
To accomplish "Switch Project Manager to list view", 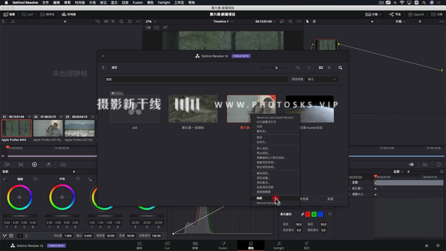I will (329, 68).
